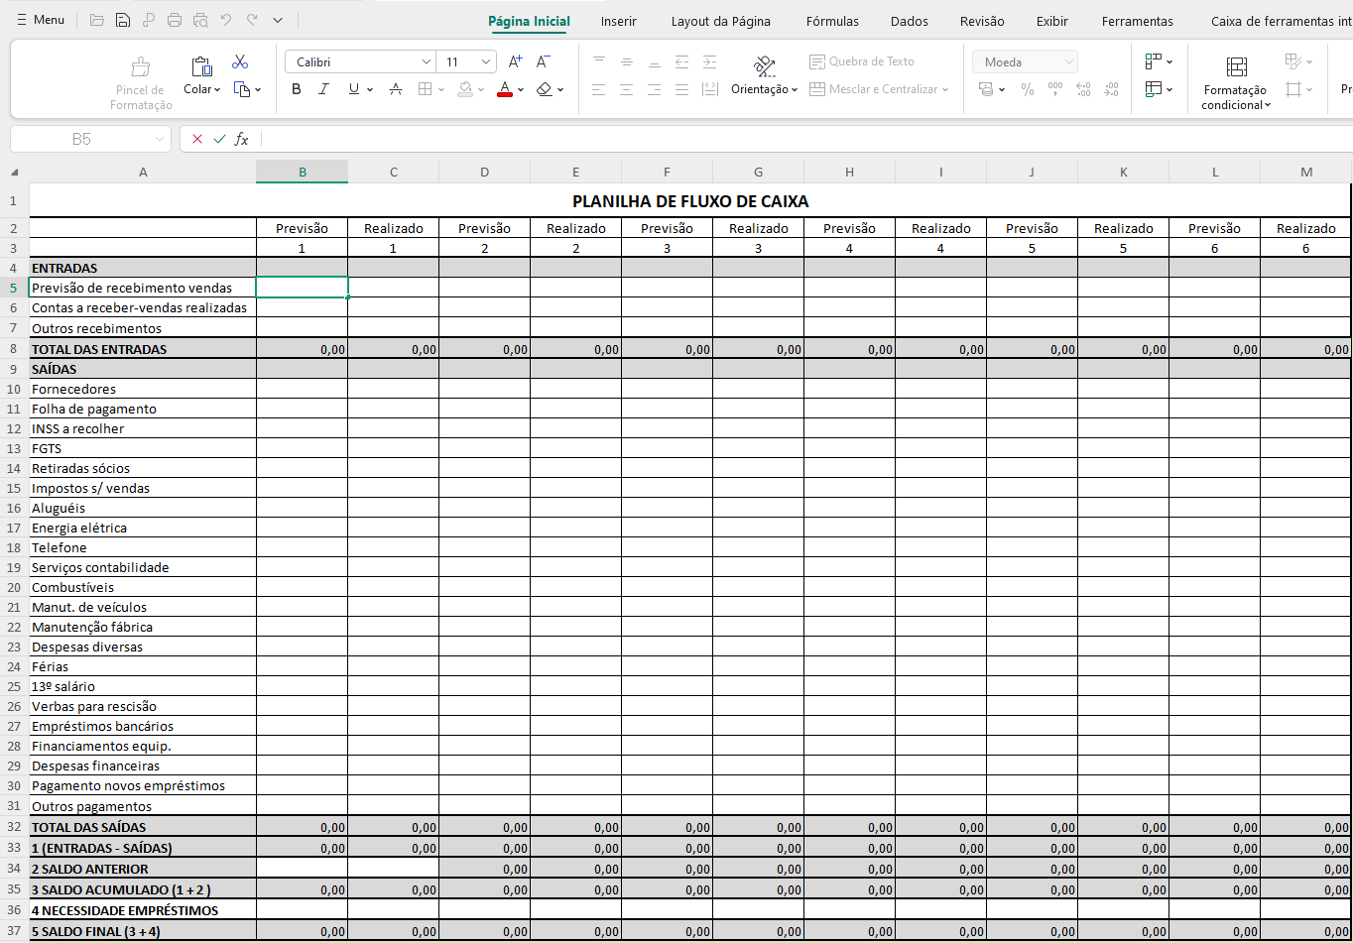This screenshot has width=1353, height=943.
Task: Click the Recortar scissors icon
Action: (x=239, y=60)
